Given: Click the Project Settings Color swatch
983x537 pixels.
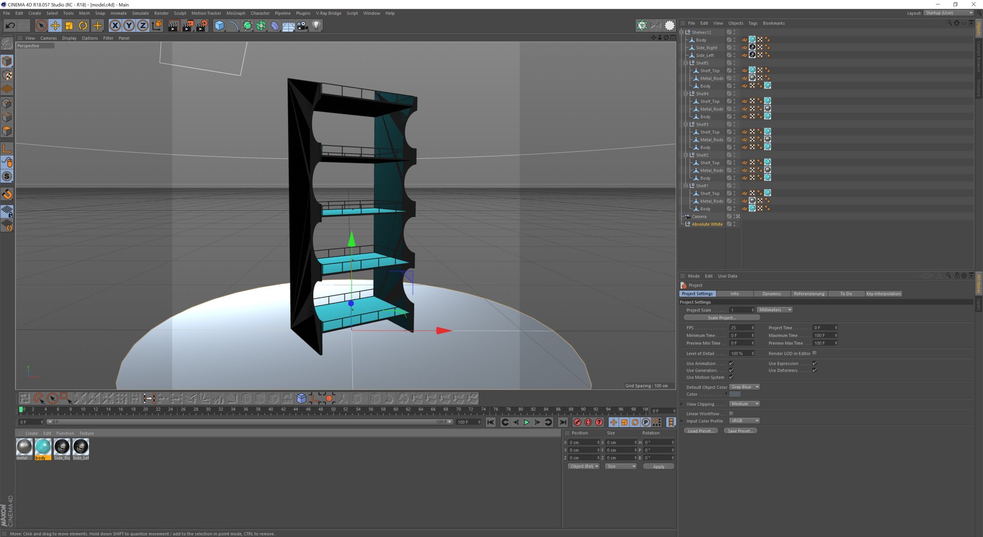Looking at the screenshot, I should coord(735,394).
